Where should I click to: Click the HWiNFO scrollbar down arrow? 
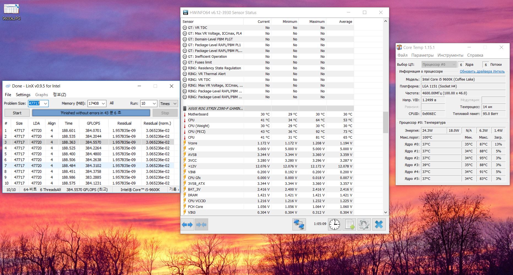pos(386,212)
